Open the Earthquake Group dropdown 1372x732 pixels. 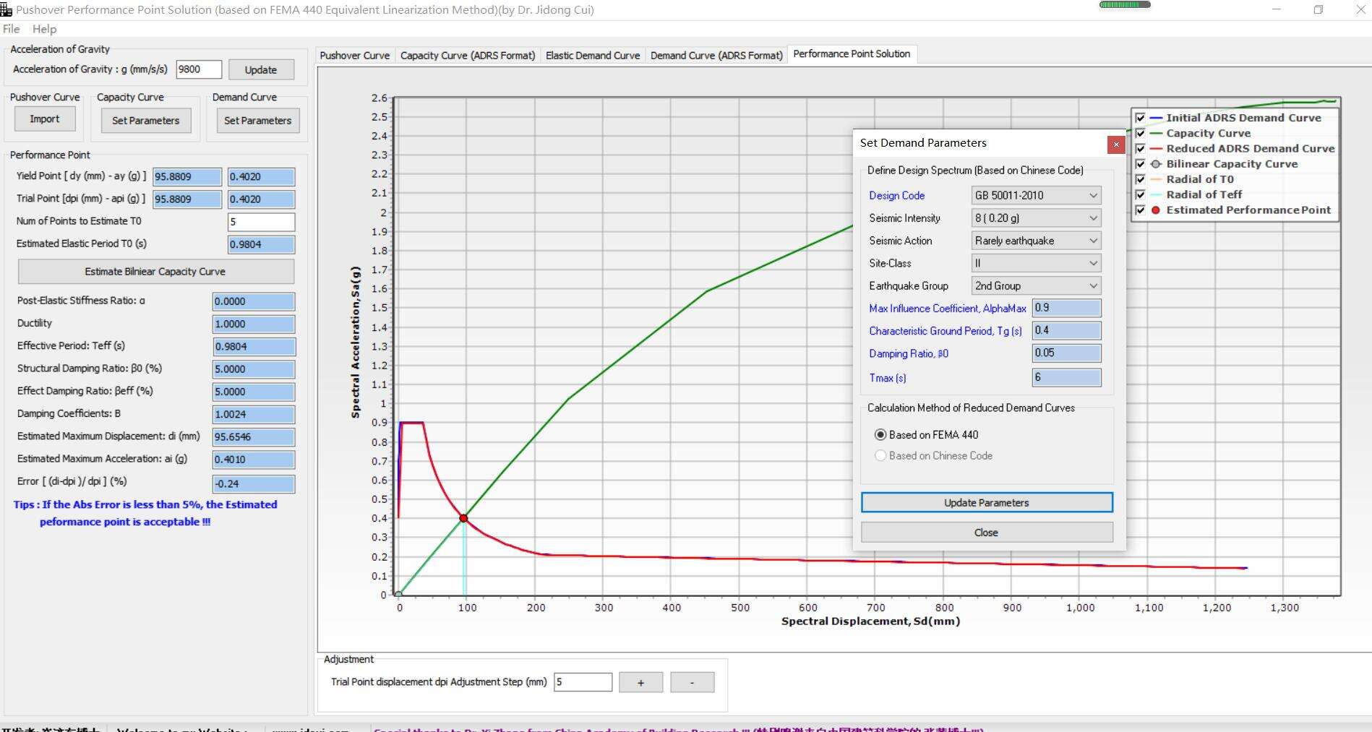click(x=1036, y=286)
